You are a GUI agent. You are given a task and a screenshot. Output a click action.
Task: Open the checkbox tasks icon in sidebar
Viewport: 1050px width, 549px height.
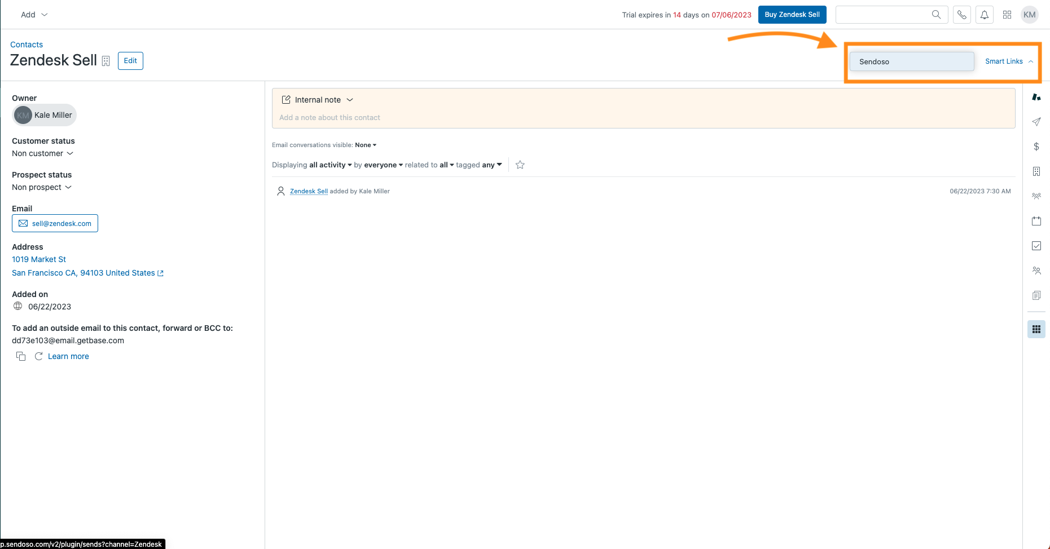click(1036, 246)
